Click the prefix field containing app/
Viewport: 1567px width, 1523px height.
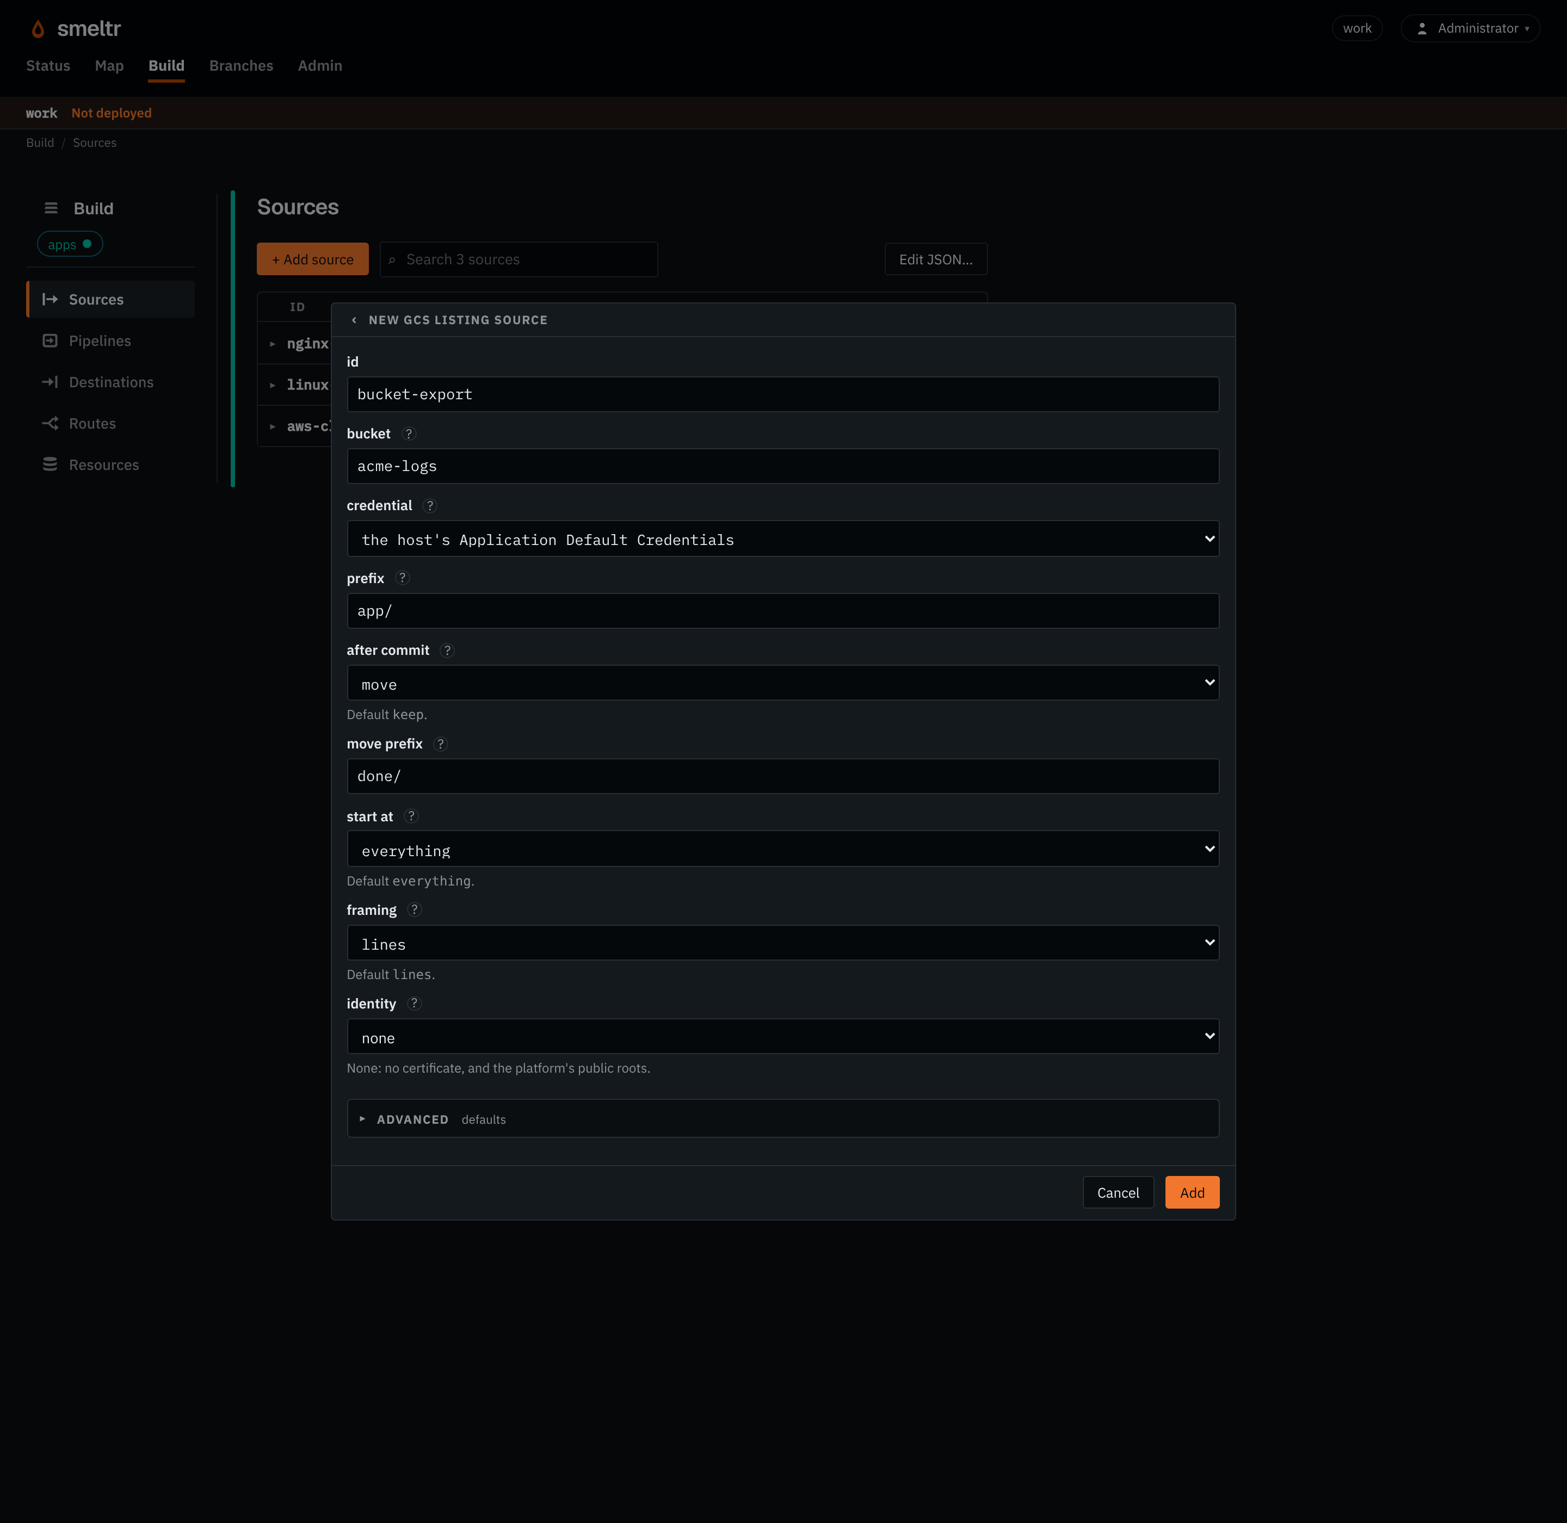[x=783, y=611]
